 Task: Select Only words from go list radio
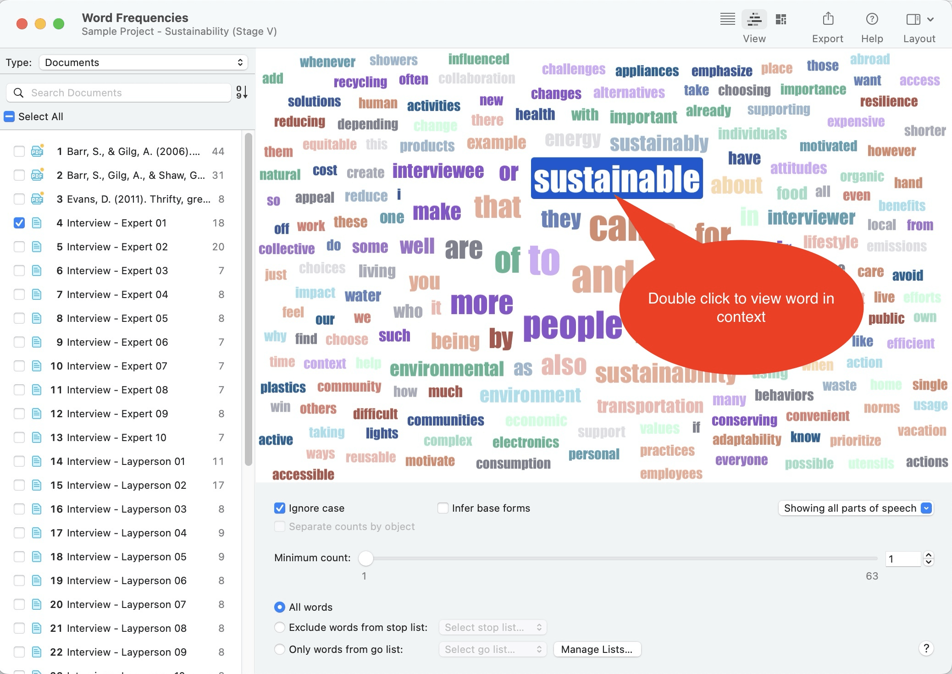pyautogui.click(x=280, y=649)
